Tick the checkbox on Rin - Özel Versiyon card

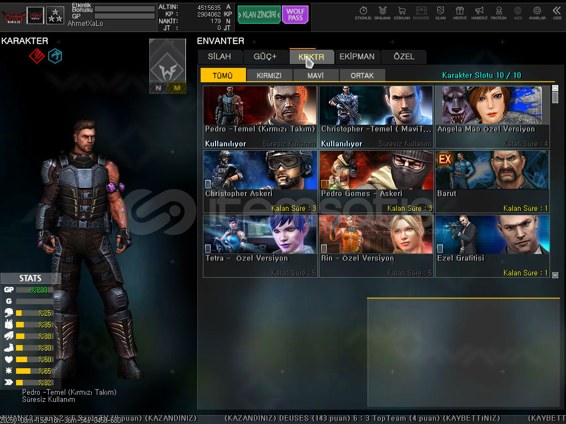point(324,248)
